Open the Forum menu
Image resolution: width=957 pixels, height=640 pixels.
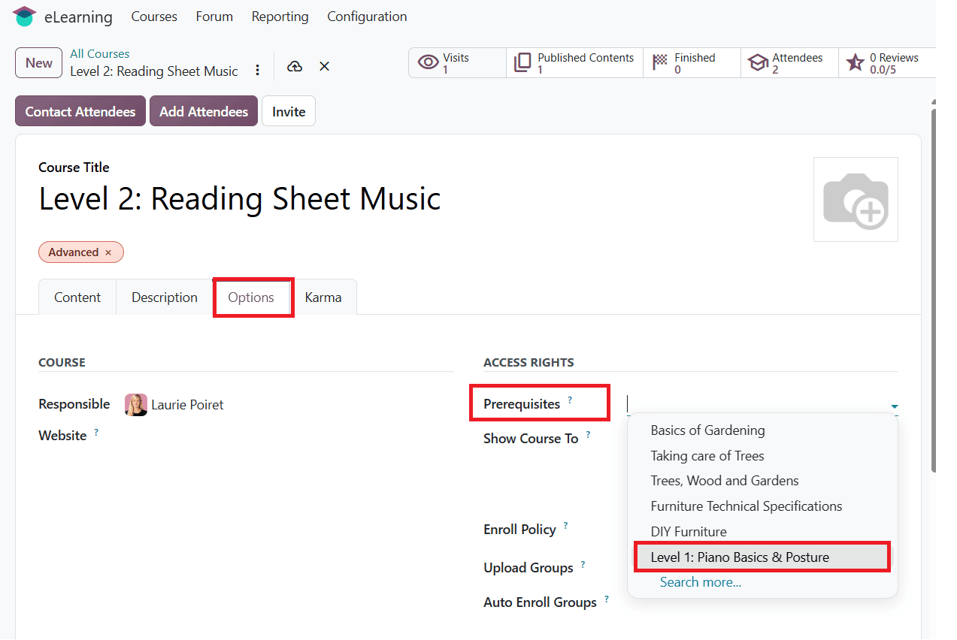pyautogui.click(x=214, y=17)
